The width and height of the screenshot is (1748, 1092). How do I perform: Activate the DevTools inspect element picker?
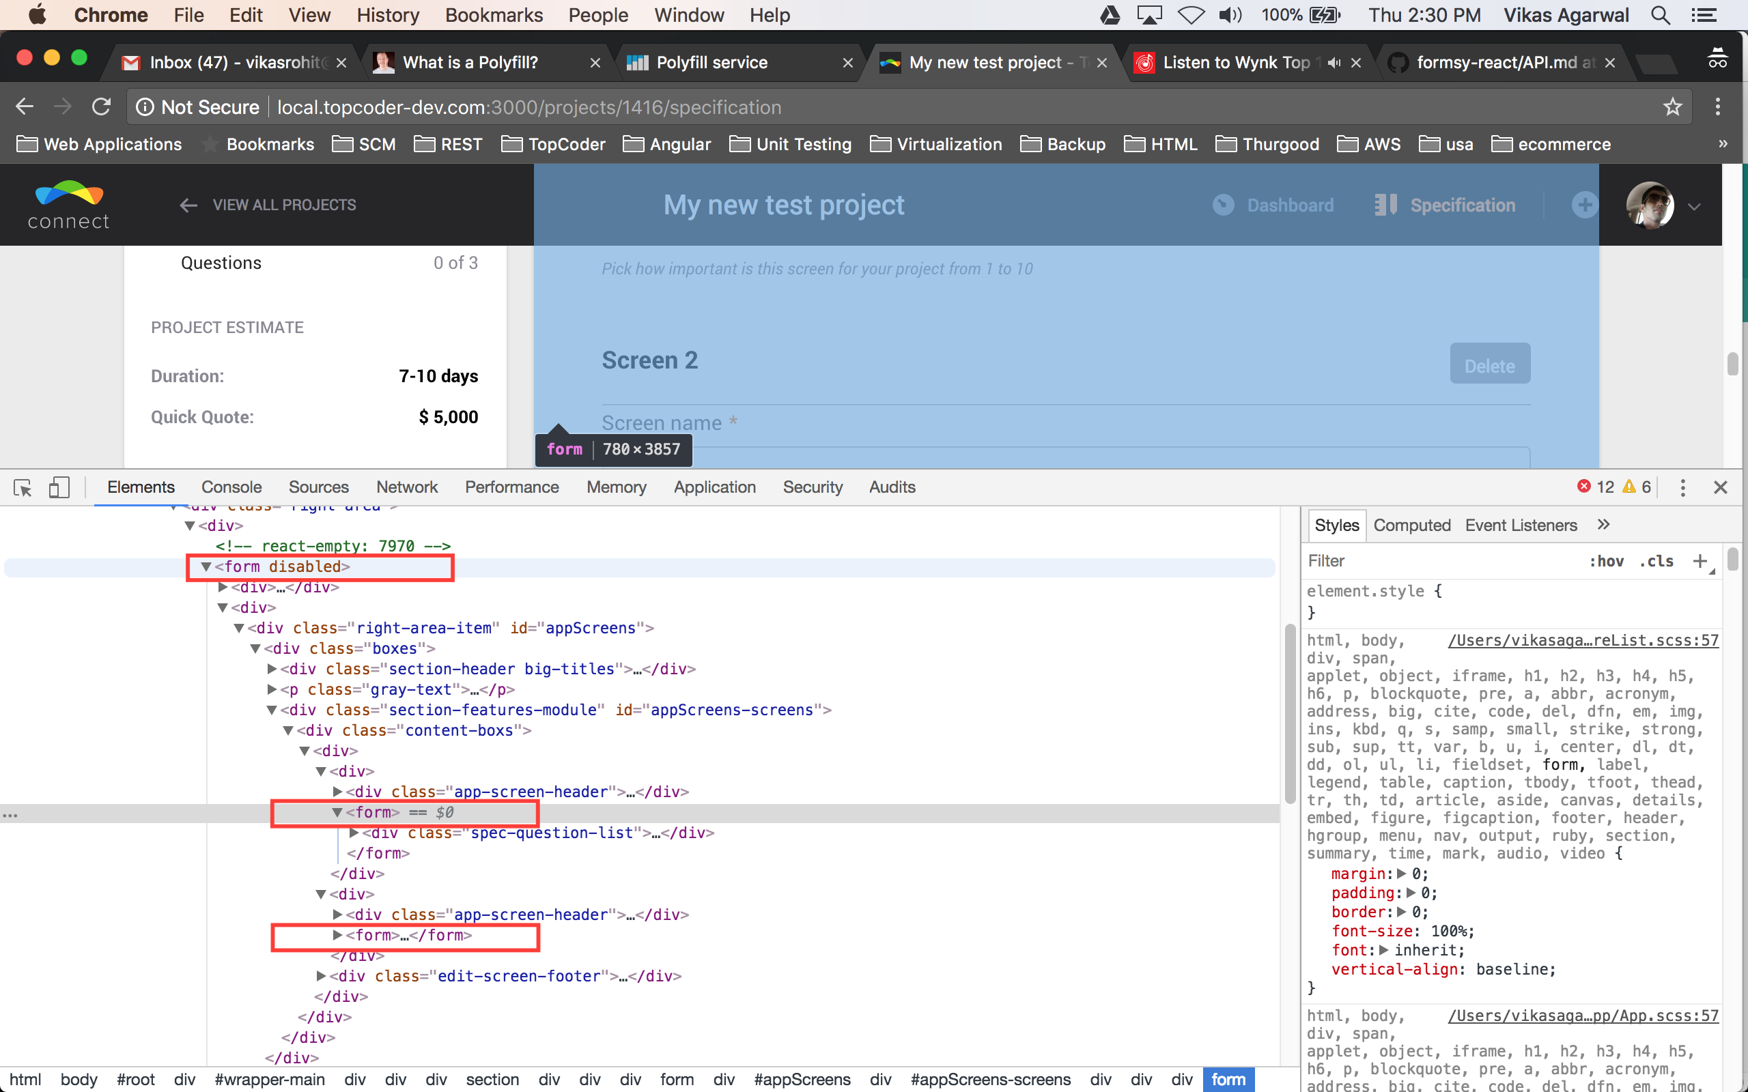(x=23, y=487)
